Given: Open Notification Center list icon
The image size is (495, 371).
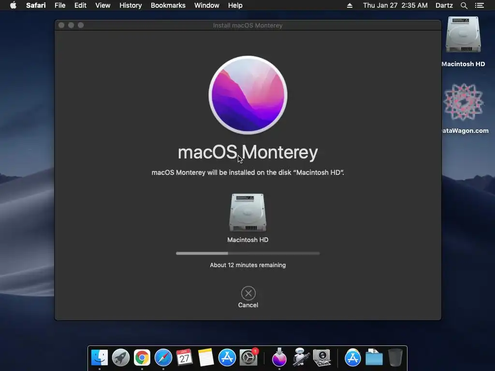Looking at the screenshot, I should 479,5.
